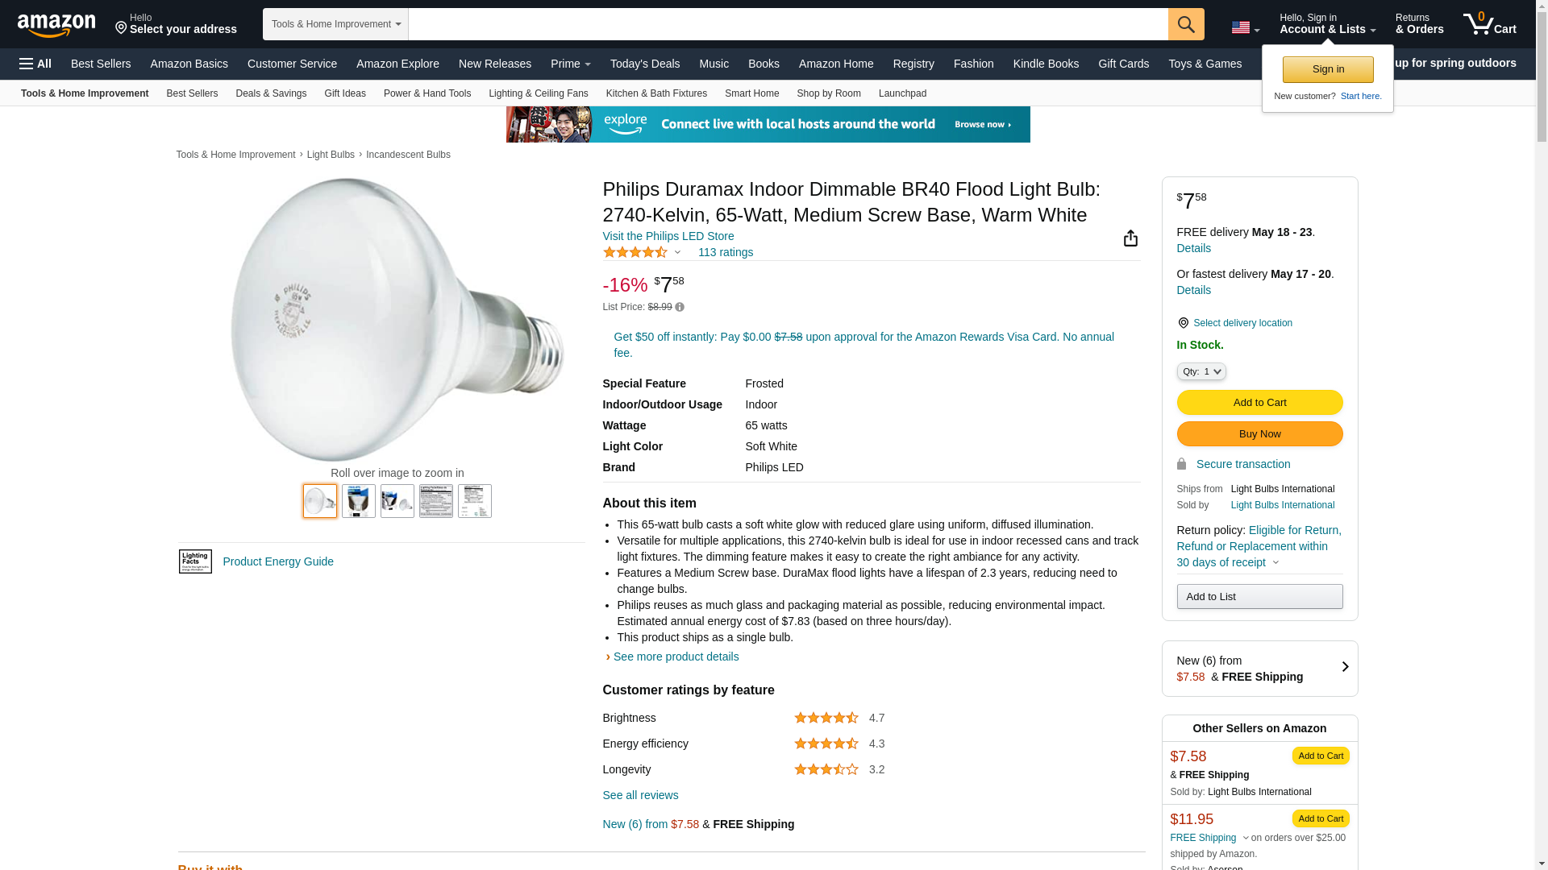The width and height of the screenshot is (1548, 870).
Task: Click the US flag language selector
Action: click(x=1245, y=27)
